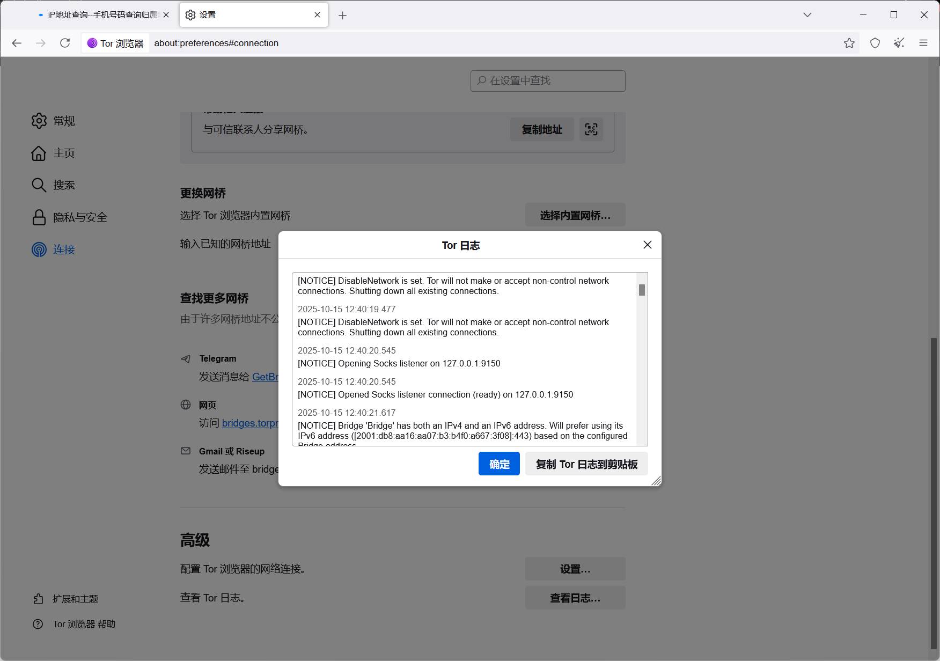The height and width of the screenshot is (661, 940).
Task: Switch to the iP地址查询 tab
Action: click(x=99, y=14)
